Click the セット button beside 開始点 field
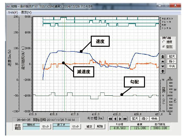 click(x=46, y=127)
